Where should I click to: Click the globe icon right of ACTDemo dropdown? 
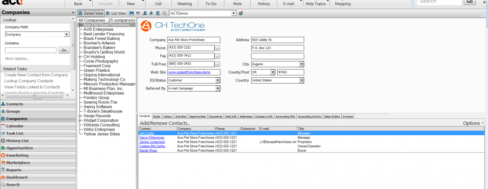[x=241, y=13]
